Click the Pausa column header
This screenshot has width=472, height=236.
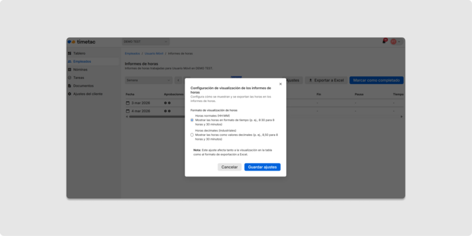[359, 94]
